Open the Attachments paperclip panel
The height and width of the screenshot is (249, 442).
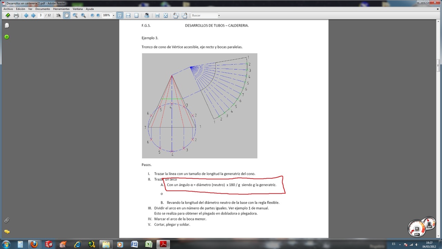point(7,220)
